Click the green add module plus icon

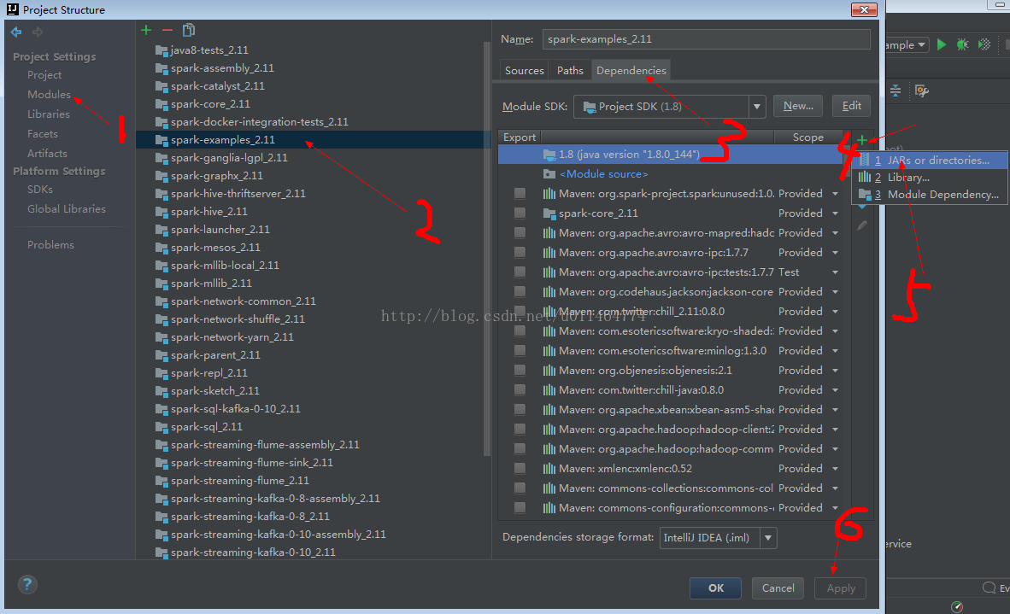click(146, 30)
